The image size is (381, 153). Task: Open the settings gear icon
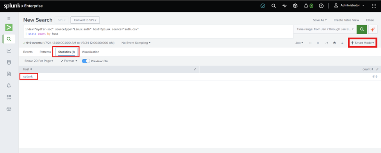[x=295, y=6]
